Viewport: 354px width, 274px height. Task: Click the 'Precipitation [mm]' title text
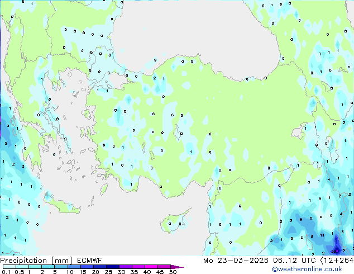(36, 261)
